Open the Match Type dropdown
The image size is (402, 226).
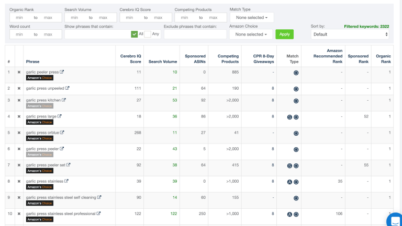pyautogui.click(x=252, y=17)
